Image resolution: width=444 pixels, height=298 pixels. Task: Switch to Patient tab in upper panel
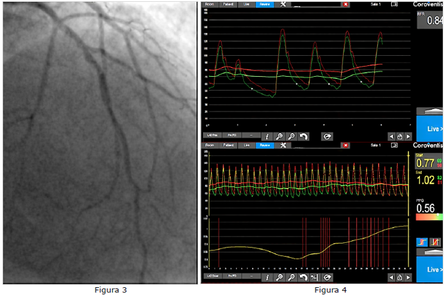coord(228,4)
